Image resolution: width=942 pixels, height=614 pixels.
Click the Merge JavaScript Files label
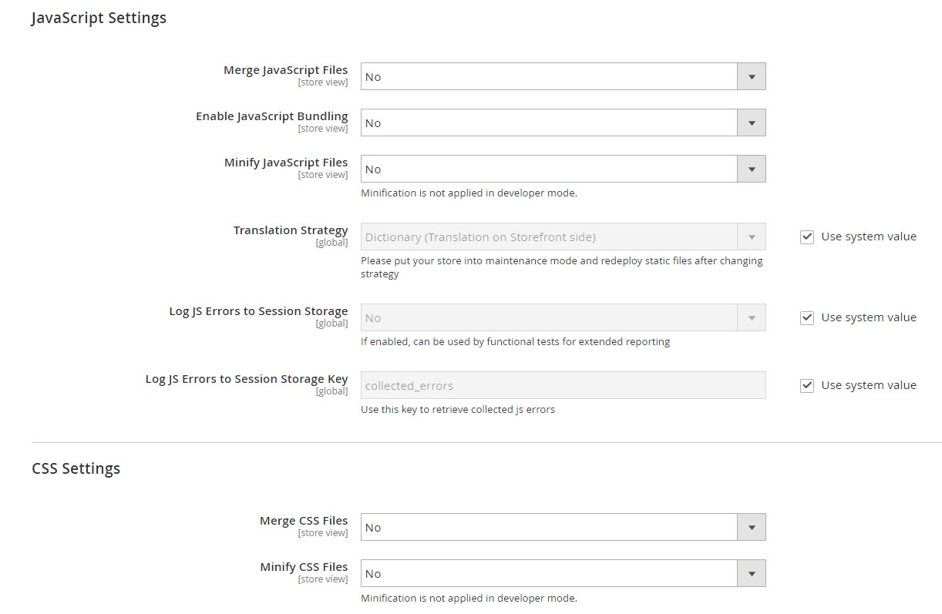click(x=285, y=70)
